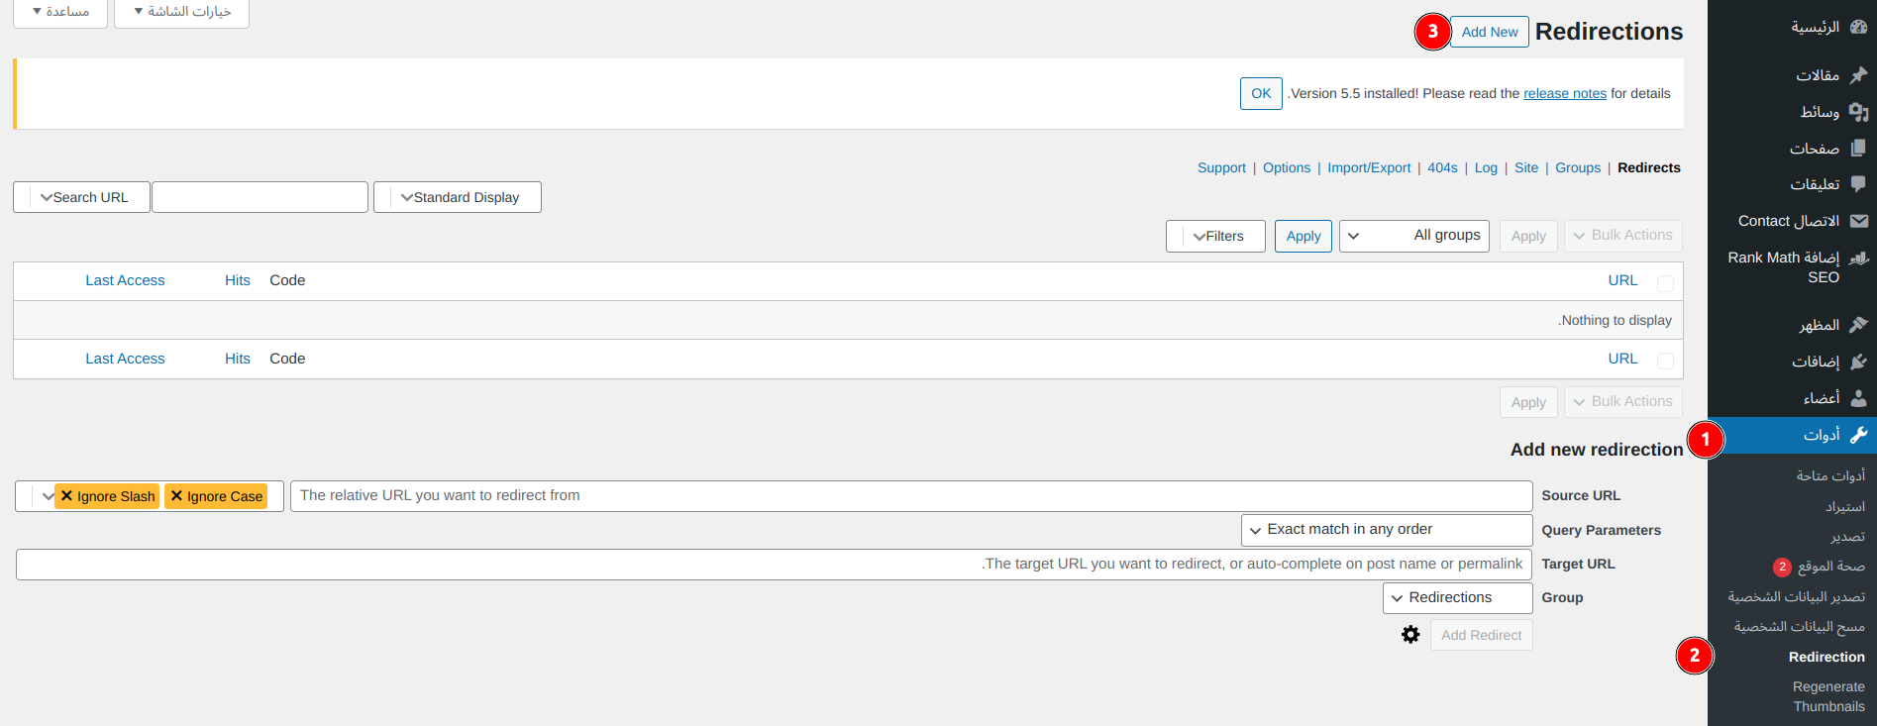1877x726 pixels.
Task: Open the media library icon in the sidebar
Action: coord(1858,112)
